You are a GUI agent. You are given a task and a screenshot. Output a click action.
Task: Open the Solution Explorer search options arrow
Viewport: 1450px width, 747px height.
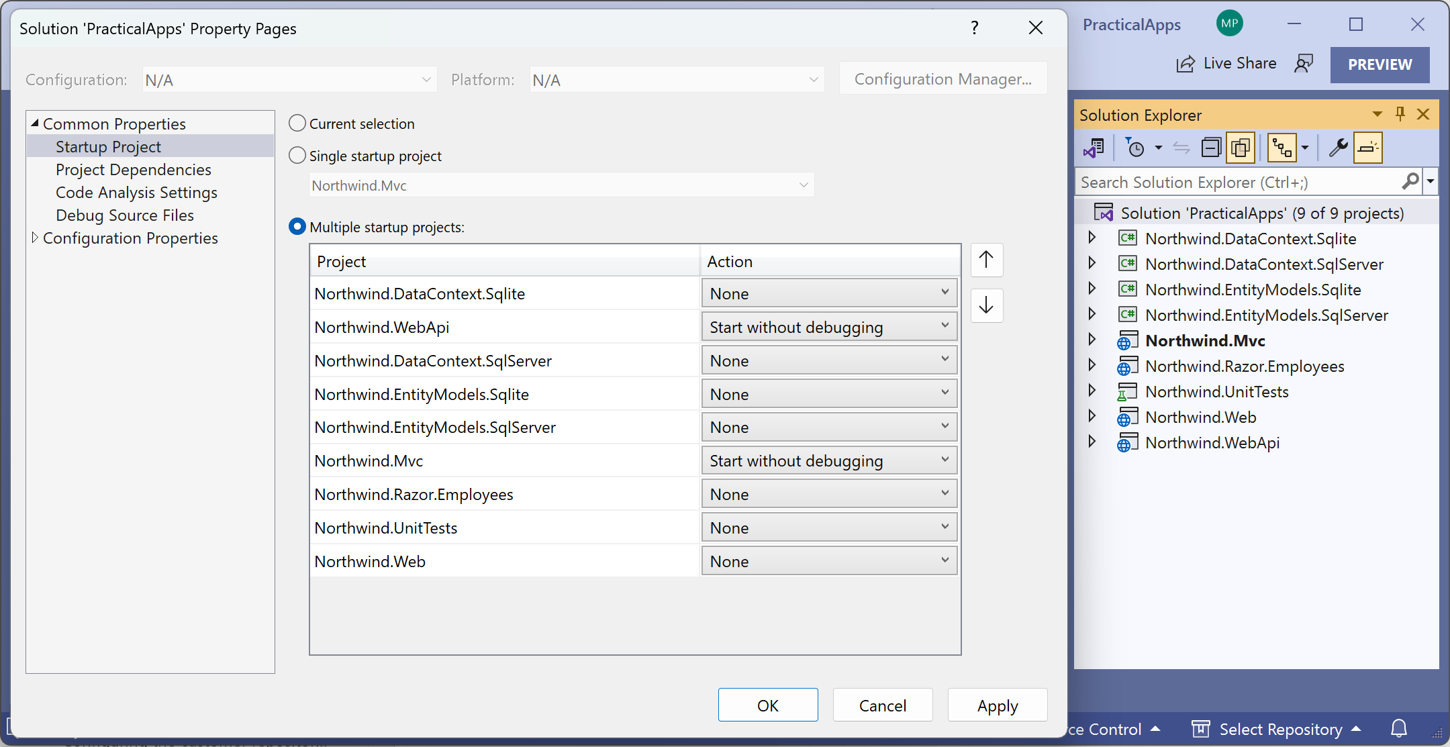[x=1431, y=181]
